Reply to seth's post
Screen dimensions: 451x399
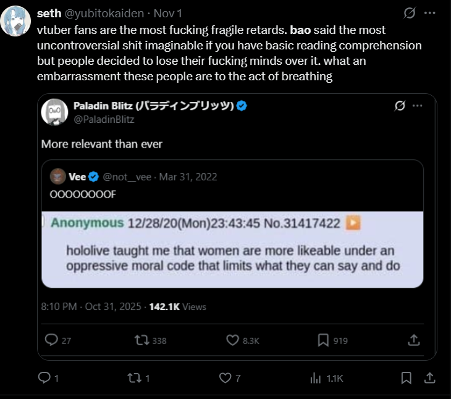point(44,377)
